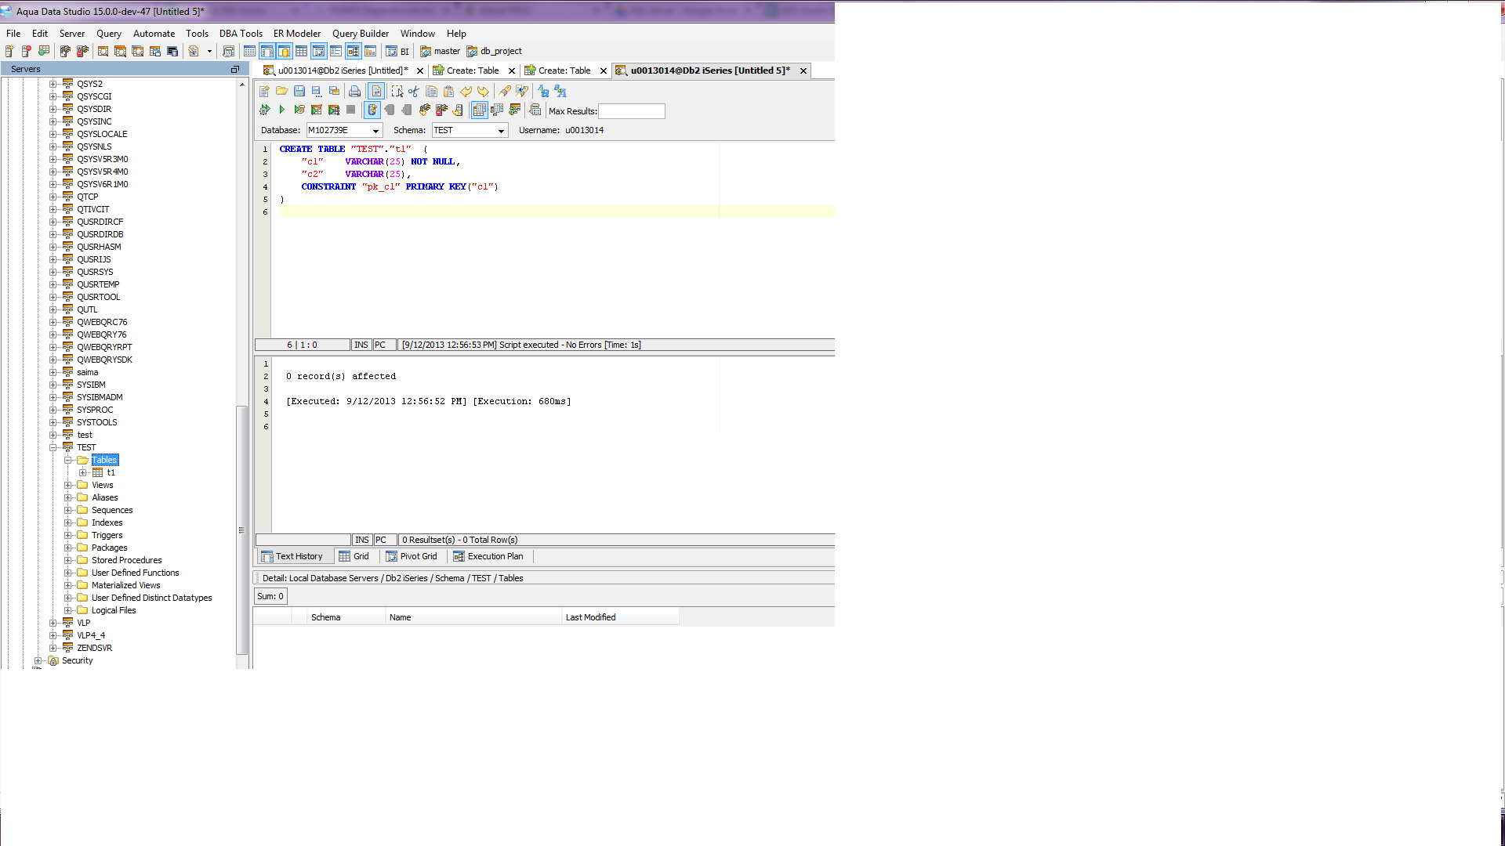Click the Max Results input field
The image size is (1505, 846).
pyautogui.click(x=633, y=111)
